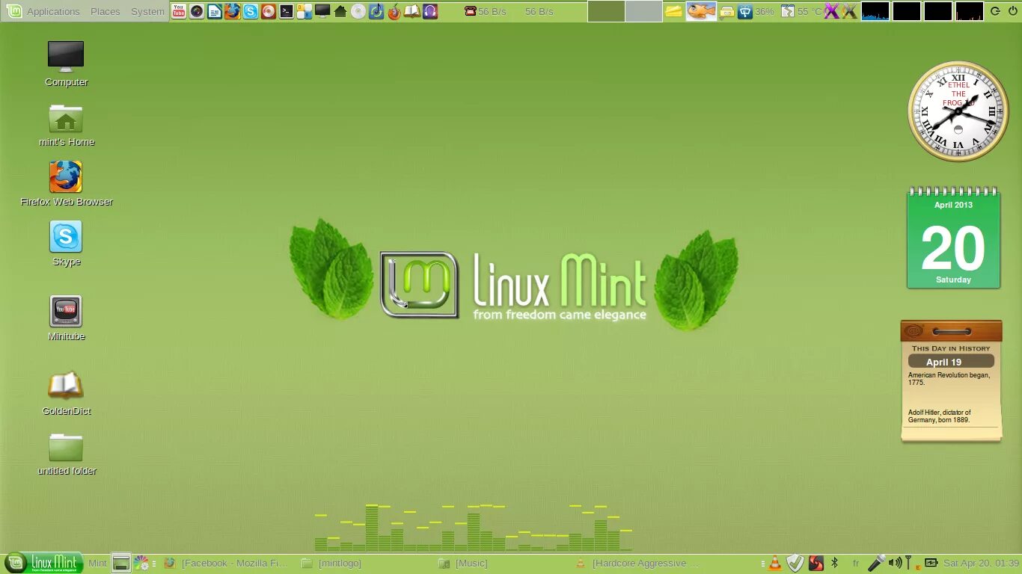The width and height of the screenshot is (1022, 574).
Task: Click the purple X applet icon
Action: (x=831, y=11)
